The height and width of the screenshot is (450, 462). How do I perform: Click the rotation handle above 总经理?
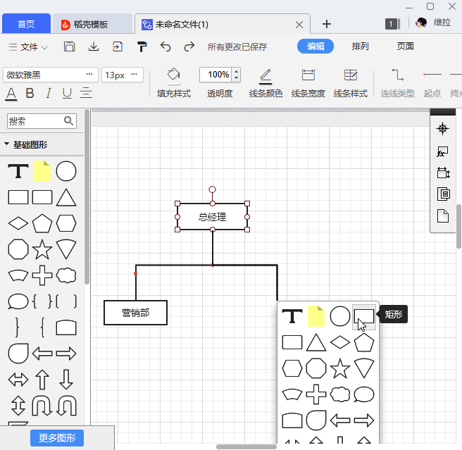(212, 189)
